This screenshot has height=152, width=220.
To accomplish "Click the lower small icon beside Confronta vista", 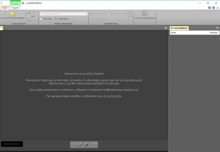I will click(131, 16).
